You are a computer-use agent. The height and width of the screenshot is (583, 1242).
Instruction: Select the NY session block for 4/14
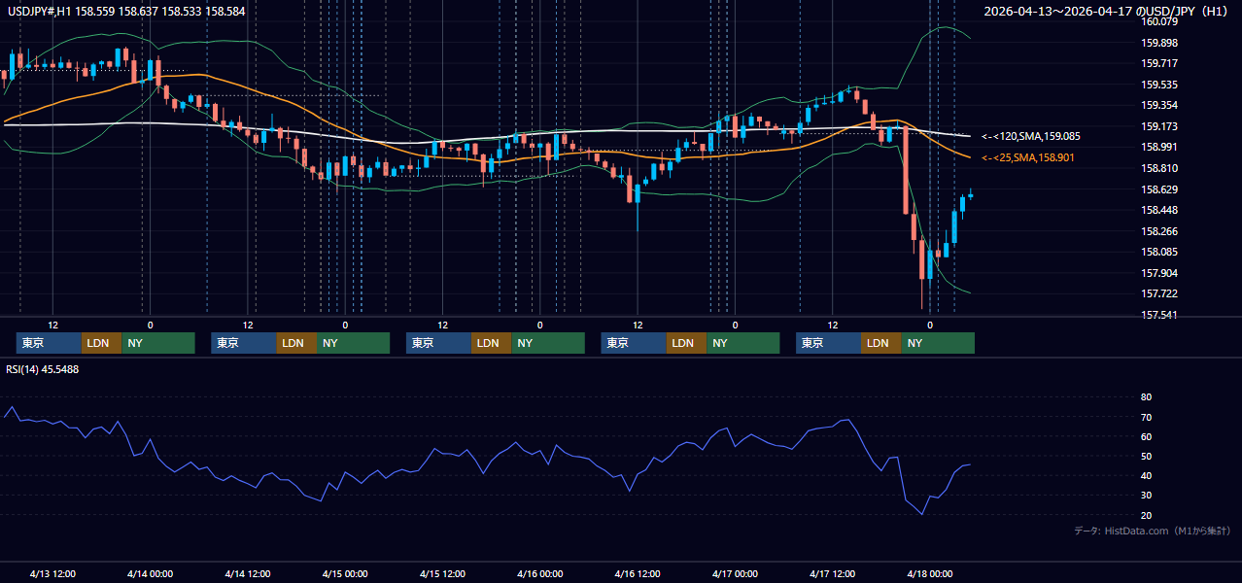(x=354, y=343)
